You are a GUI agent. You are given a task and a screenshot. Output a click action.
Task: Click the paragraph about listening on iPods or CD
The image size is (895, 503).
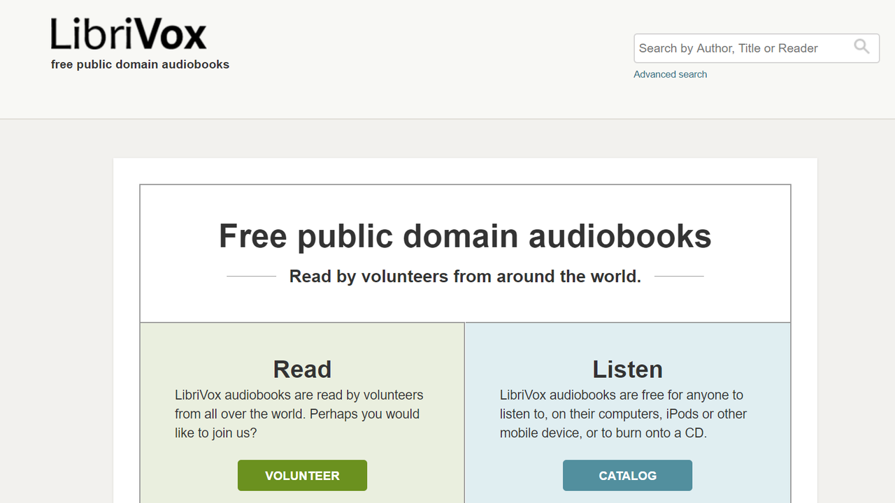[624, 414]
